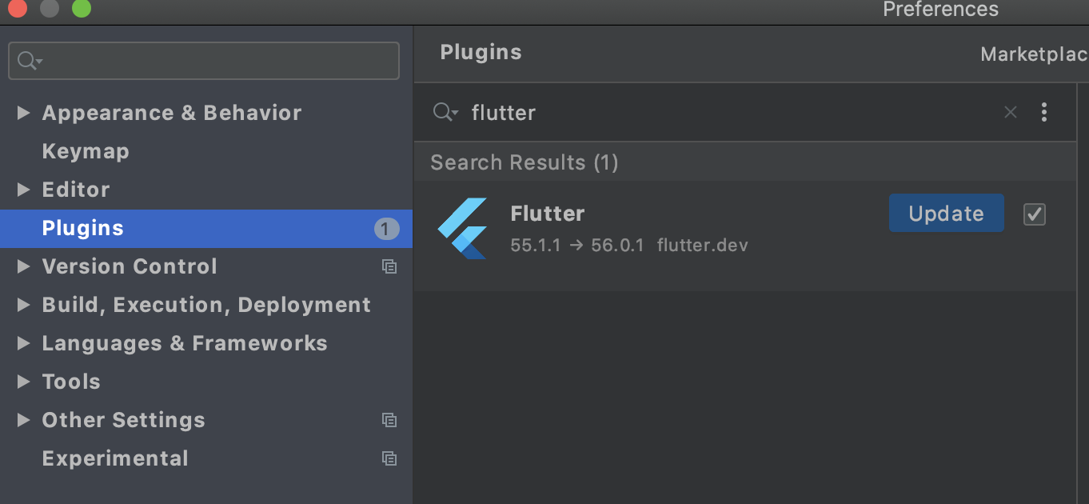Disable the Flutter plugin checkbox
This screenshot has height=504, width=1089.
coord(1035,214)
